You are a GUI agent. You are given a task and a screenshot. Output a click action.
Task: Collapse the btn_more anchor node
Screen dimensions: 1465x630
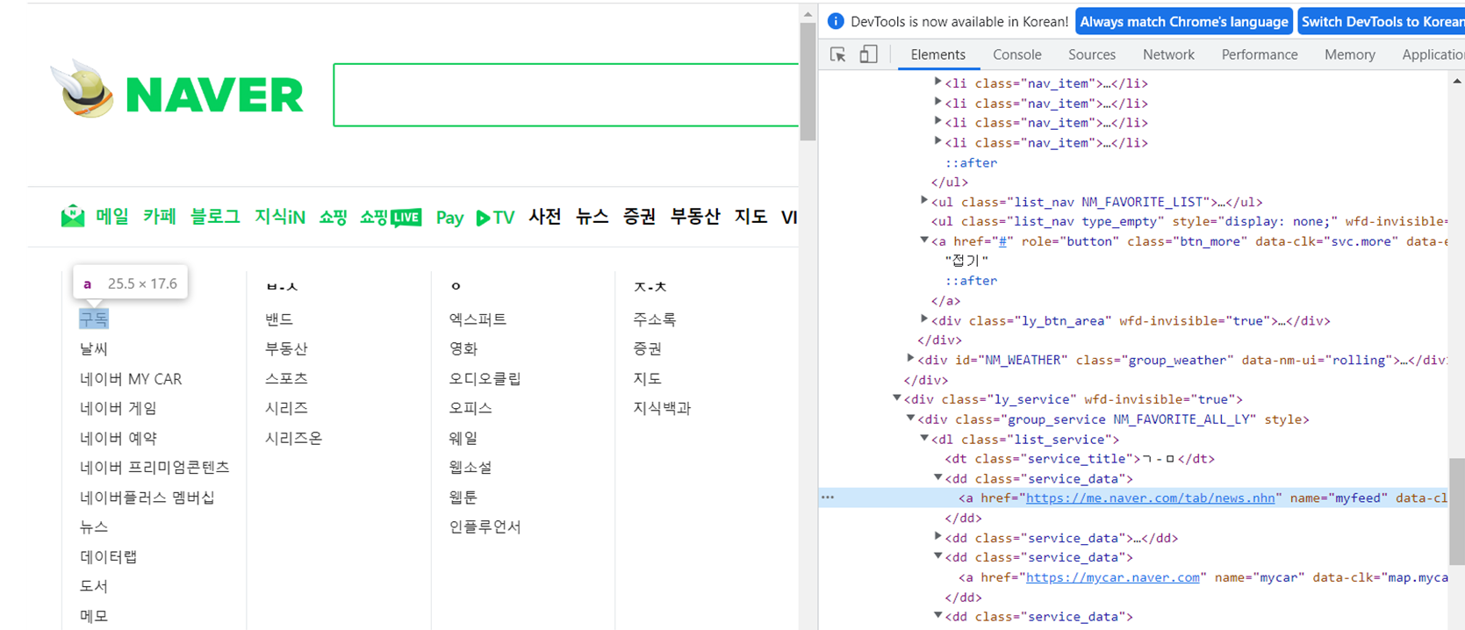point(924,240)
